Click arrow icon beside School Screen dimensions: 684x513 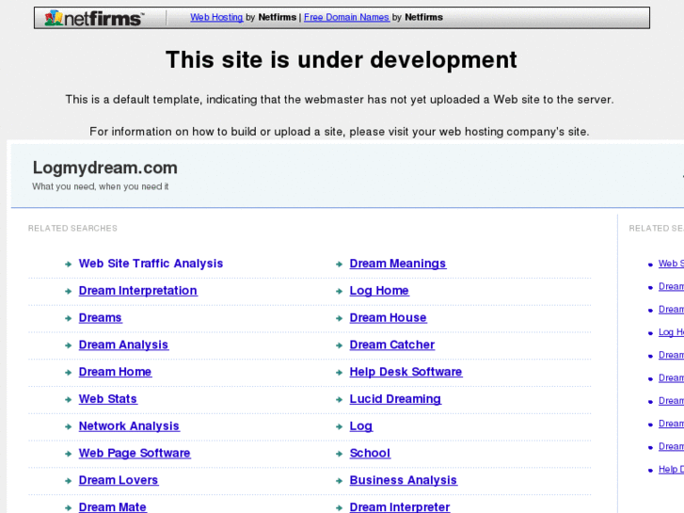coord(339,454)
